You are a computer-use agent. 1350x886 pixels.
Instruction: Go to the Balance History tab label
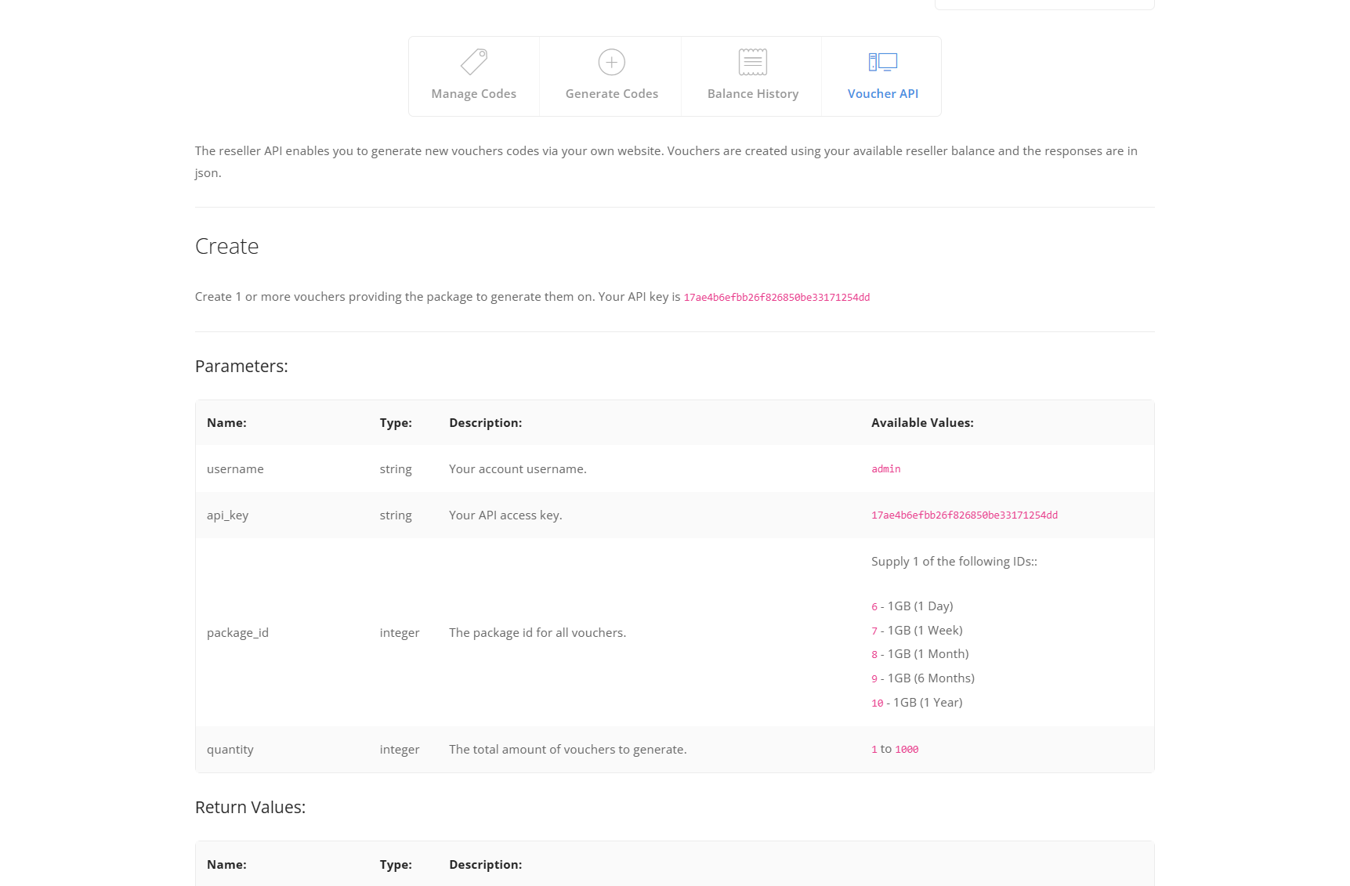click(x=752, y=94)
